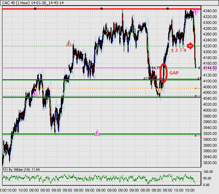Click the RSI By Wilder (14) label

point(21,170)
